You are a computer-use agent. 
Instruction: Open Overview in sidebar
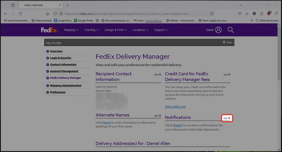point(56,51)
